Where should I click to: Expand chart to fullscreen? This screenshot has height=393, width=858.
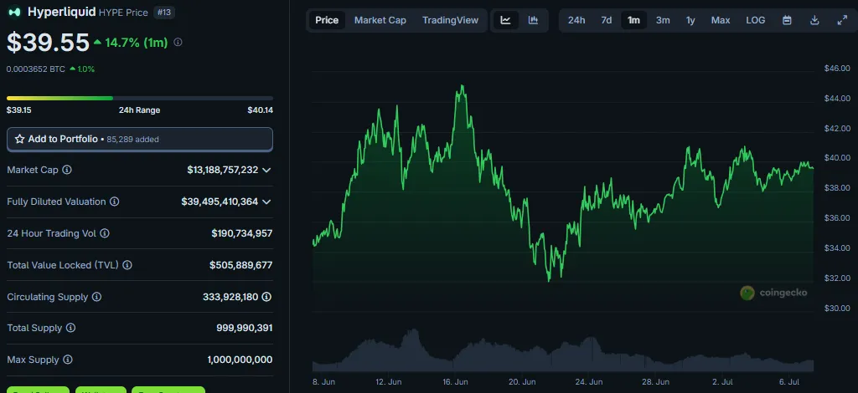click(842, 20)
